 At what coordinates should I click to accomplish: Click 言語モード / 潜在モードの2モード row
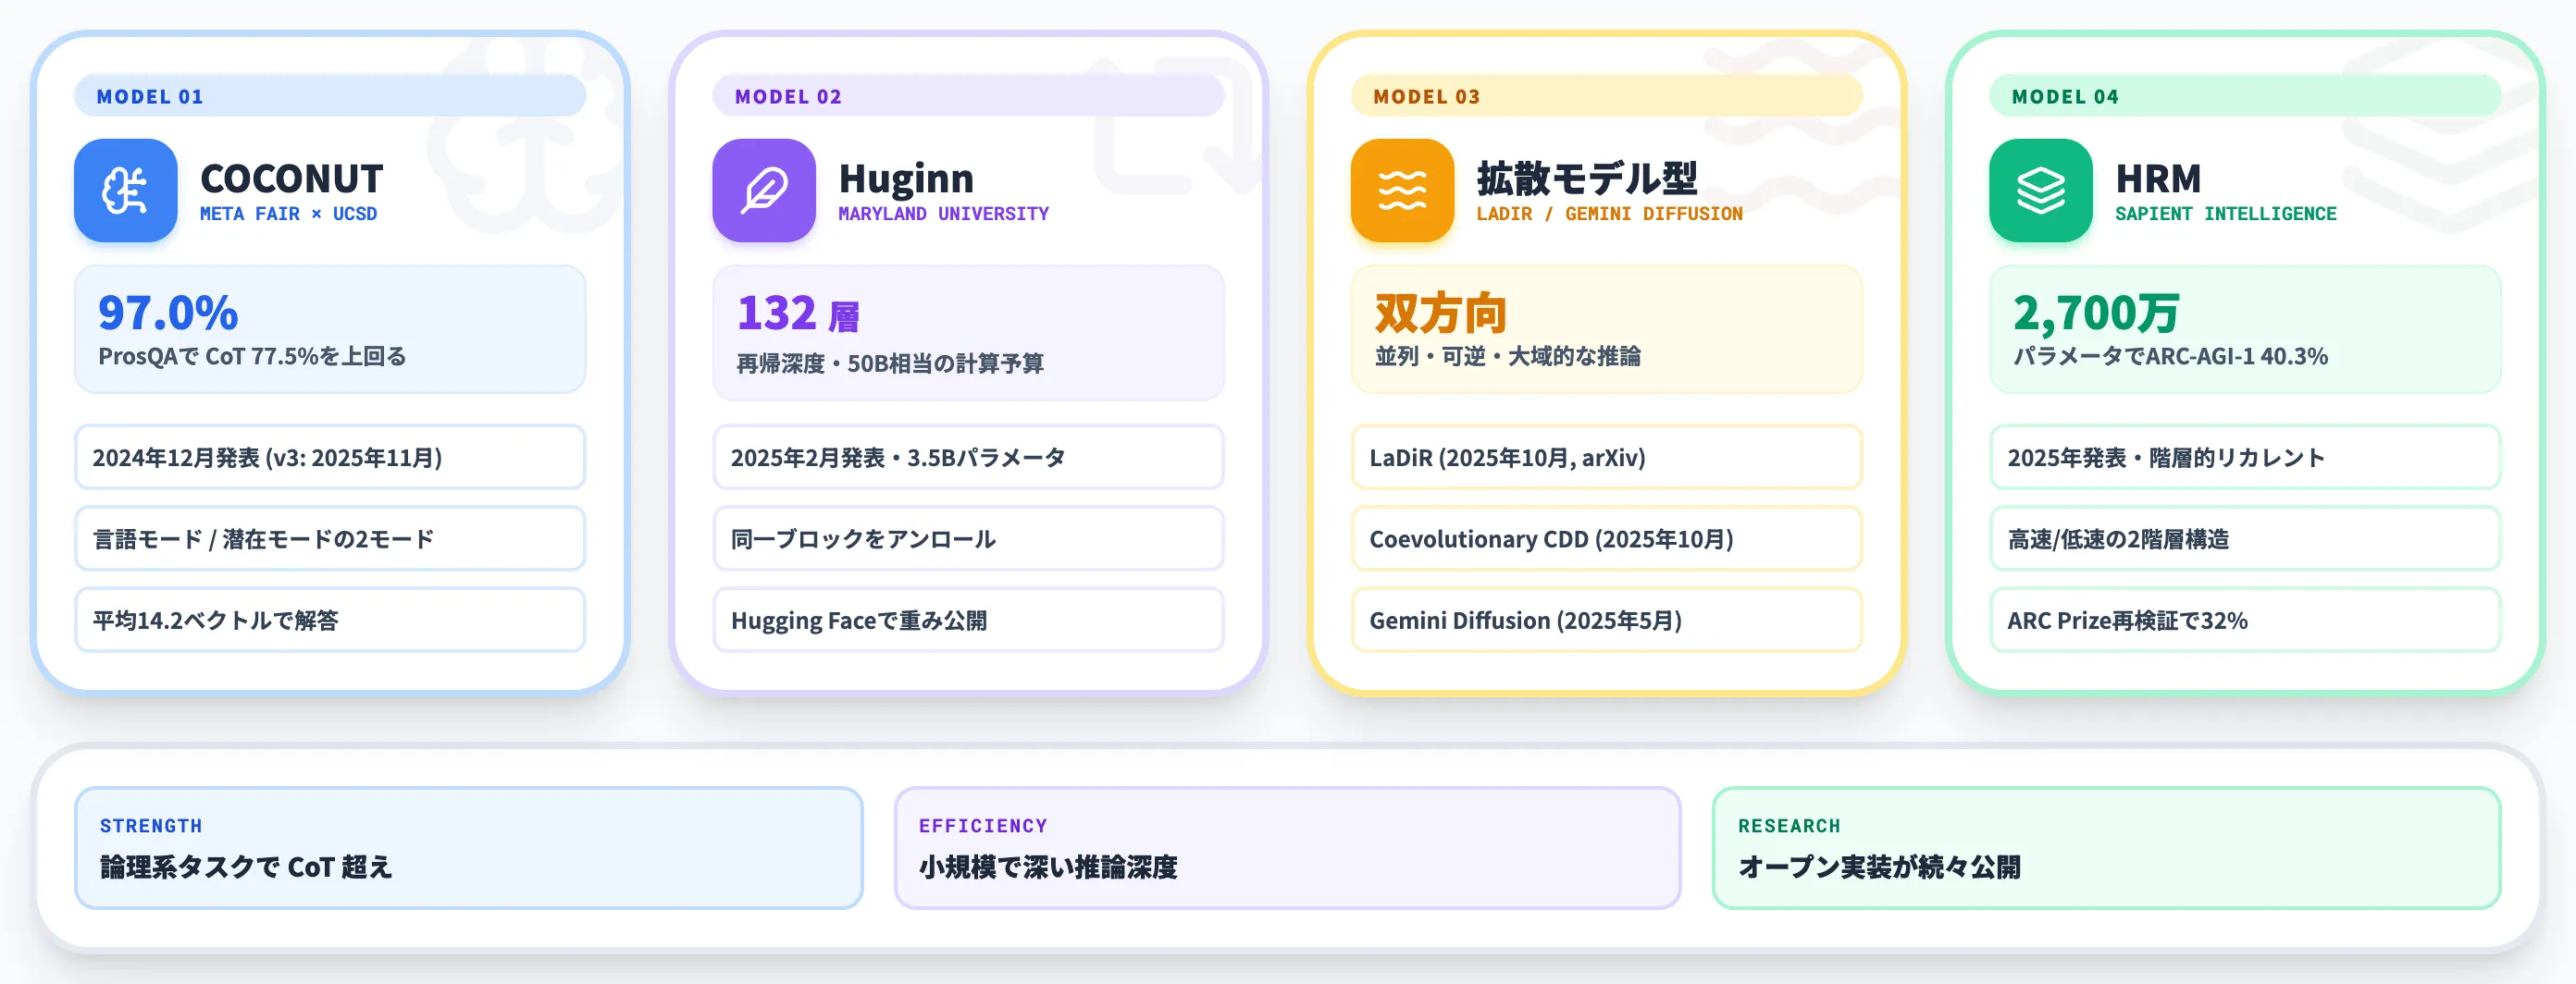coord(330,538)
